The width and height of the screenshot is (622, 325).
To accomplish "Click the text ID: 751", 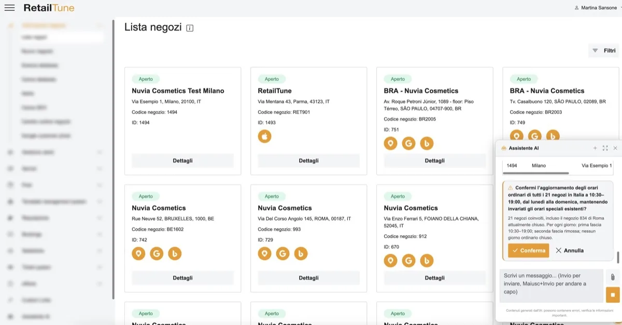I will pyautogui.click(x=391, y=130).
